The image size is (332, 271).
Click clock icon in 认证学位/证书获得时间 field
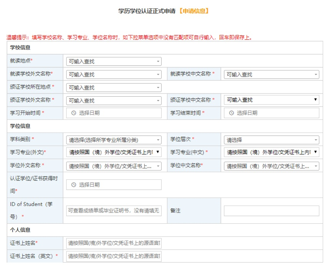74,185
